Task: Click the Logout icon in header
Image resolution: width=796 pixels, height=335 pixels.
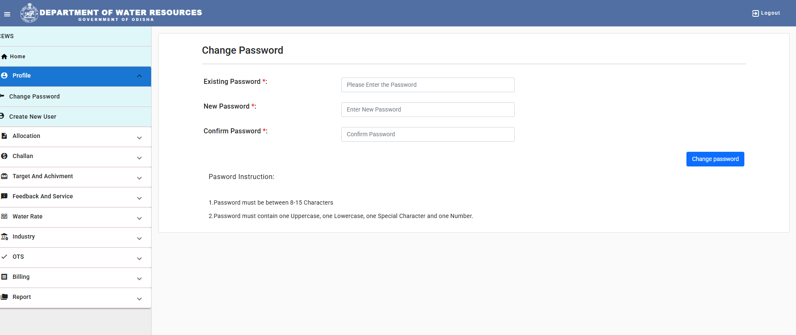Action: [755, 13]
